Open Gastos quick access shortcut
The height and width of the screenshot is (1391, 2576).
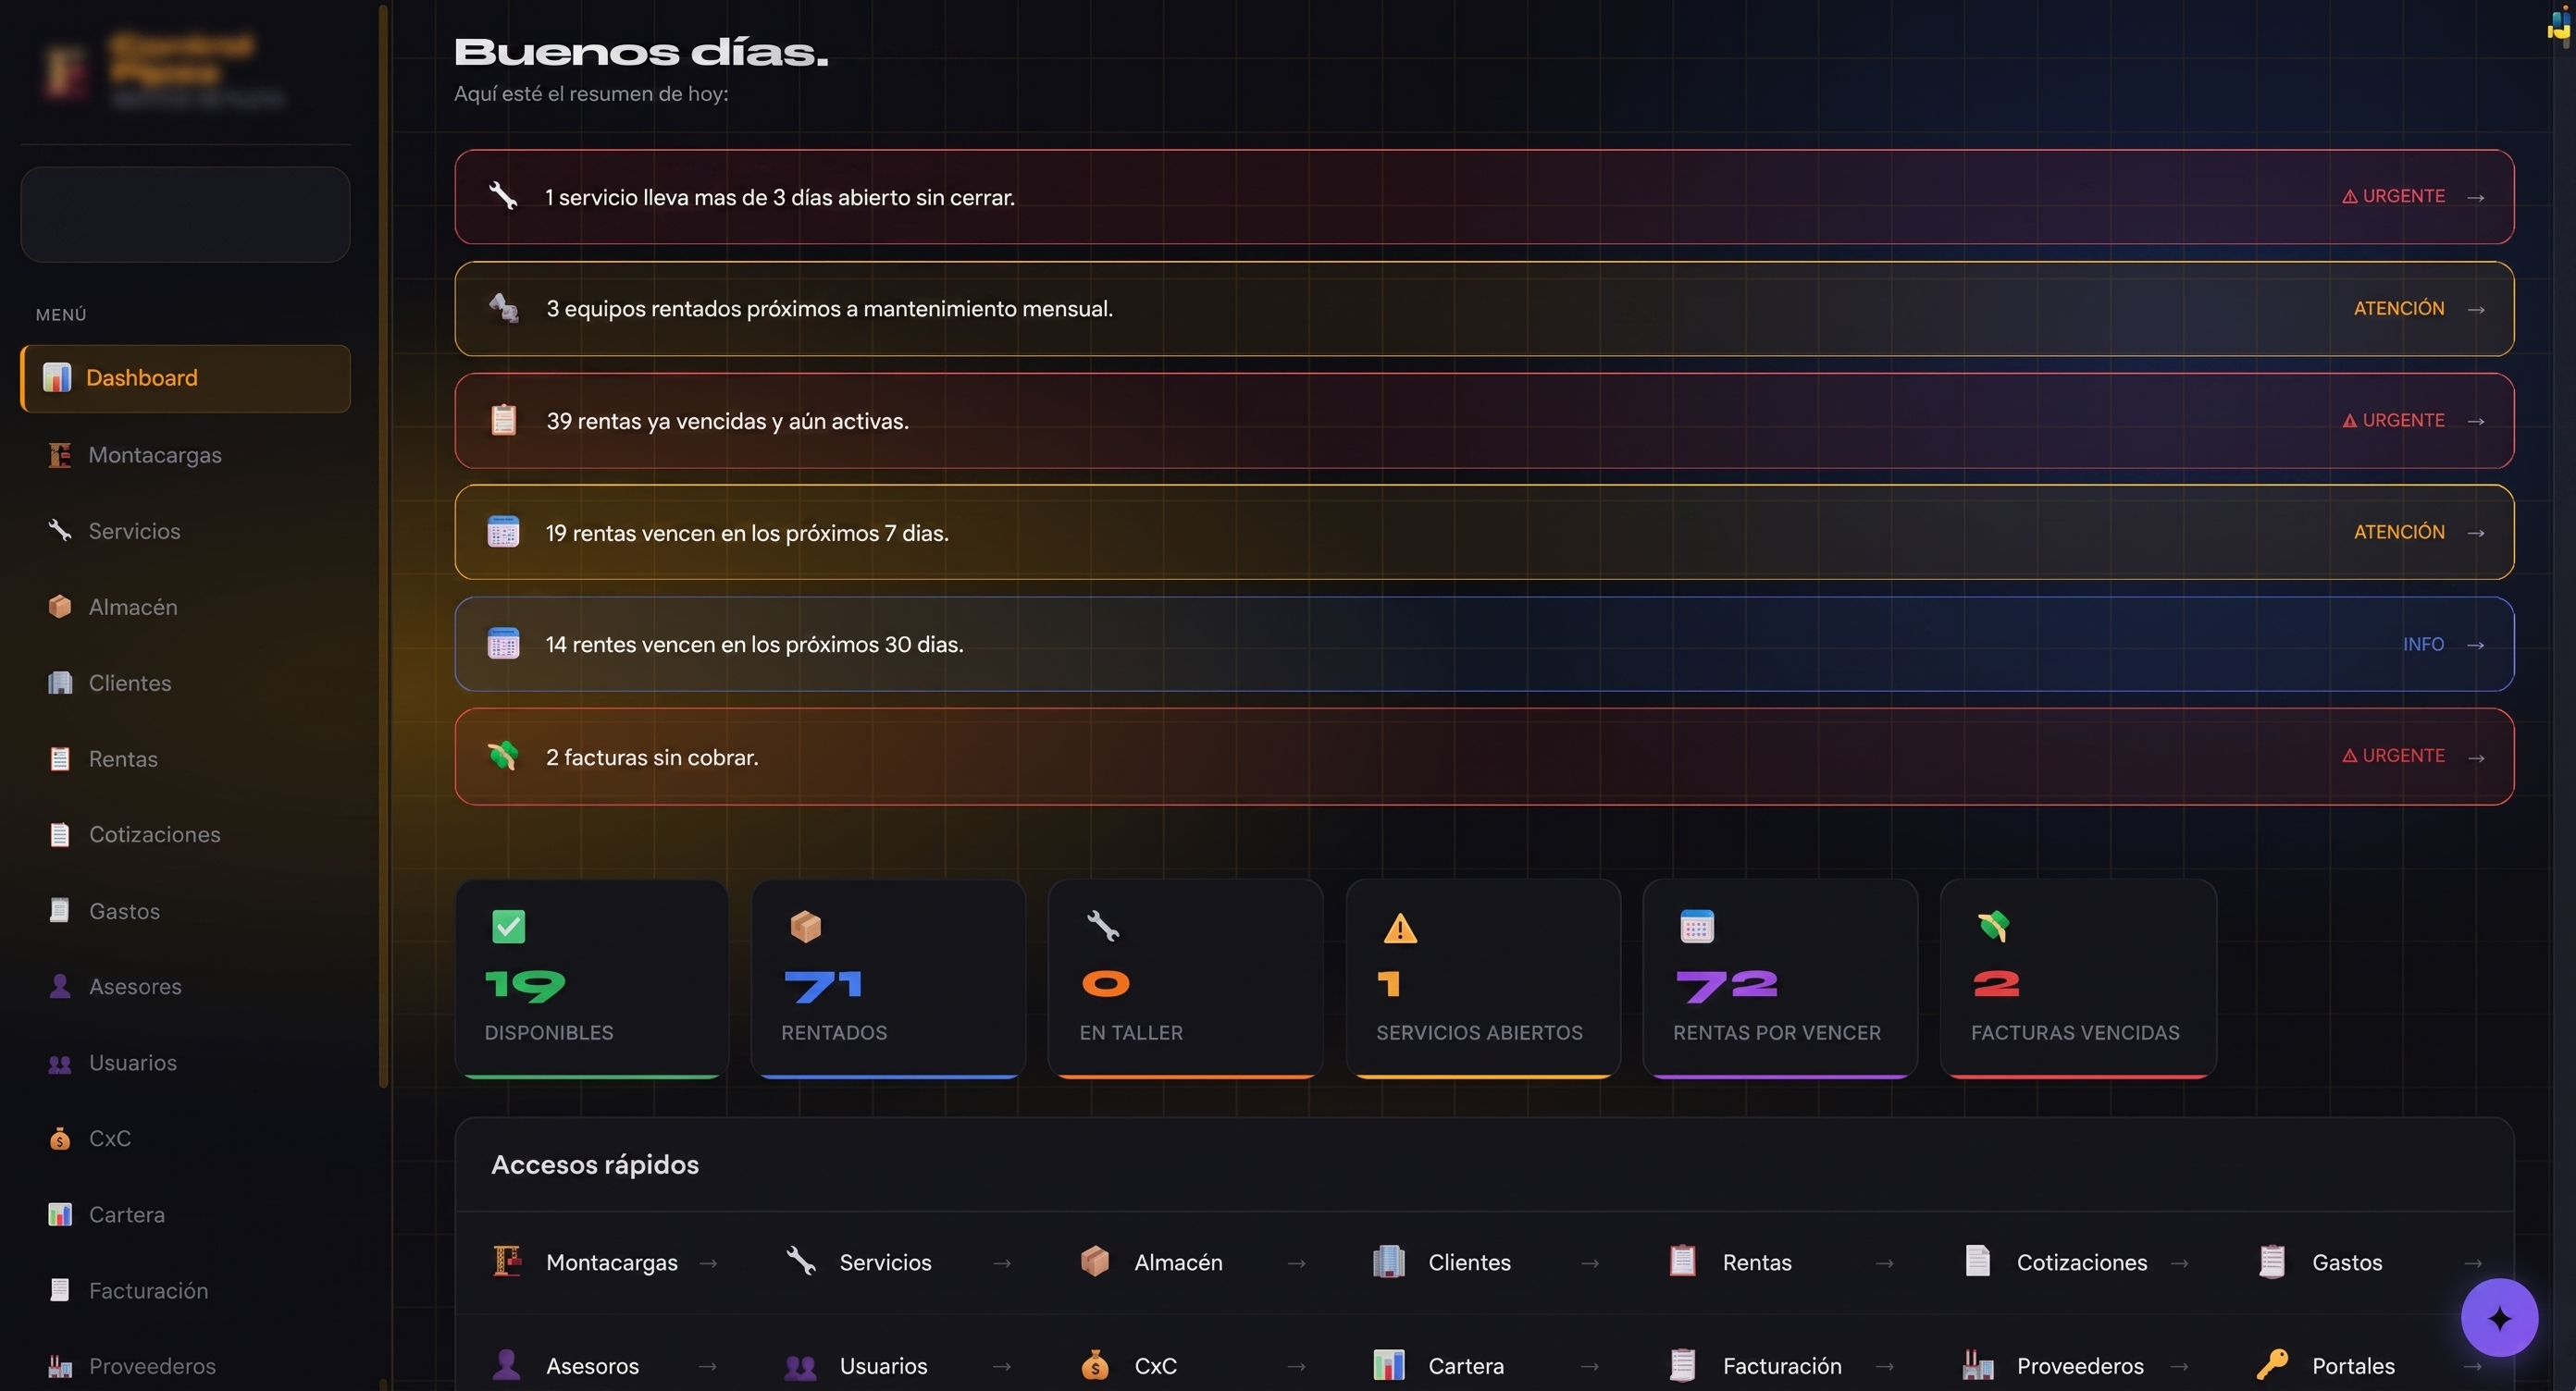[x=2371, y=1262]
